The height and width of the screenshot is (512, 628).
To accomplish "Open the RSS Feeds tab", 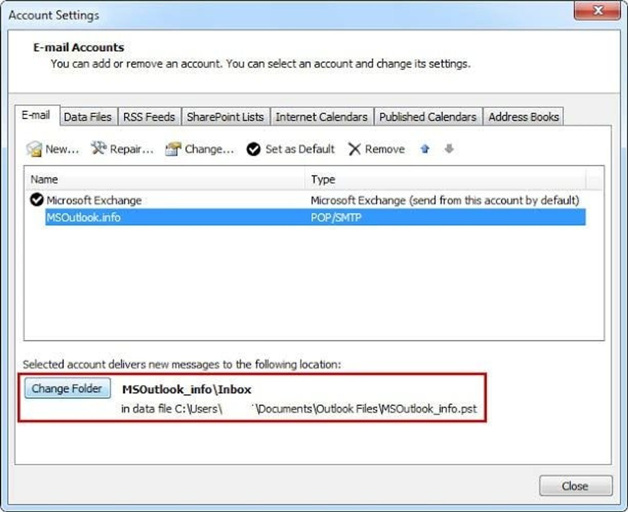I will pos(149,117).
